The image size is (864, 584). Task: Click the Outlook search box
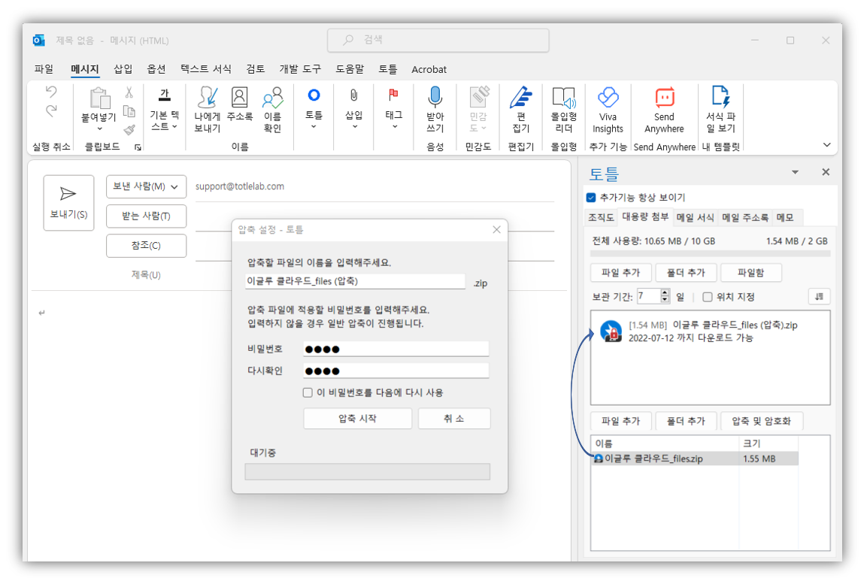tap(438, 41)
